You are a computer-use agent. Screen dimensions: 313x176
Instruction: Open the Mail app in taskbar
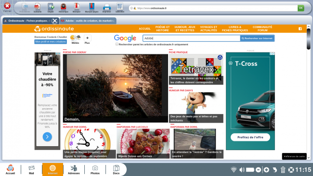pos(31,170)
